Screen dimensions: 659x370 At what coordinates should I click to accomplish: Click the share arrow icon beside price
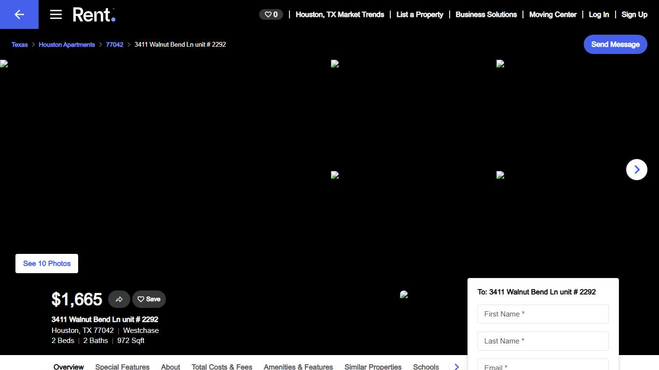pyautogui.click(x=119, y=299)
